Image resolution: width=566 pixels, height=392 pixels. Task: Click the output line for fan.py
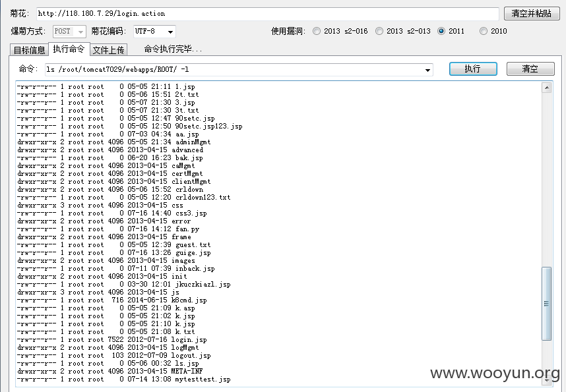(x=108, y=230)
